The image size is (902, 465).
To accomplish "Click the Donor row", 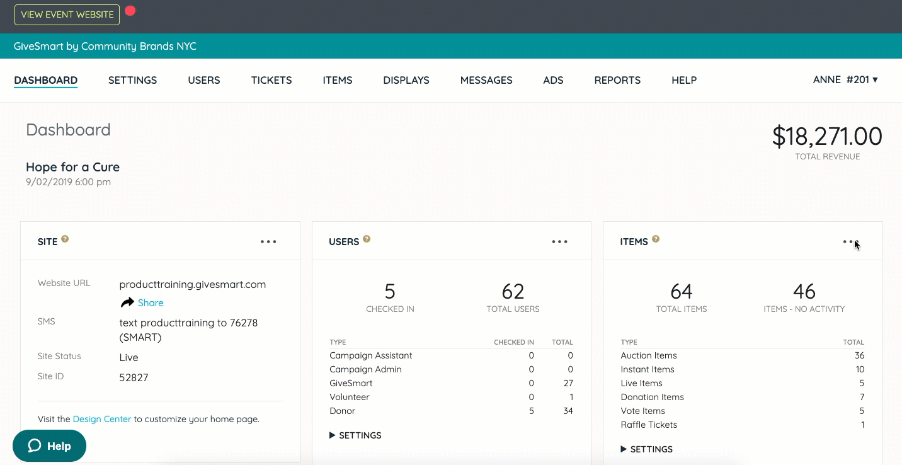I will tap(451, 411).
